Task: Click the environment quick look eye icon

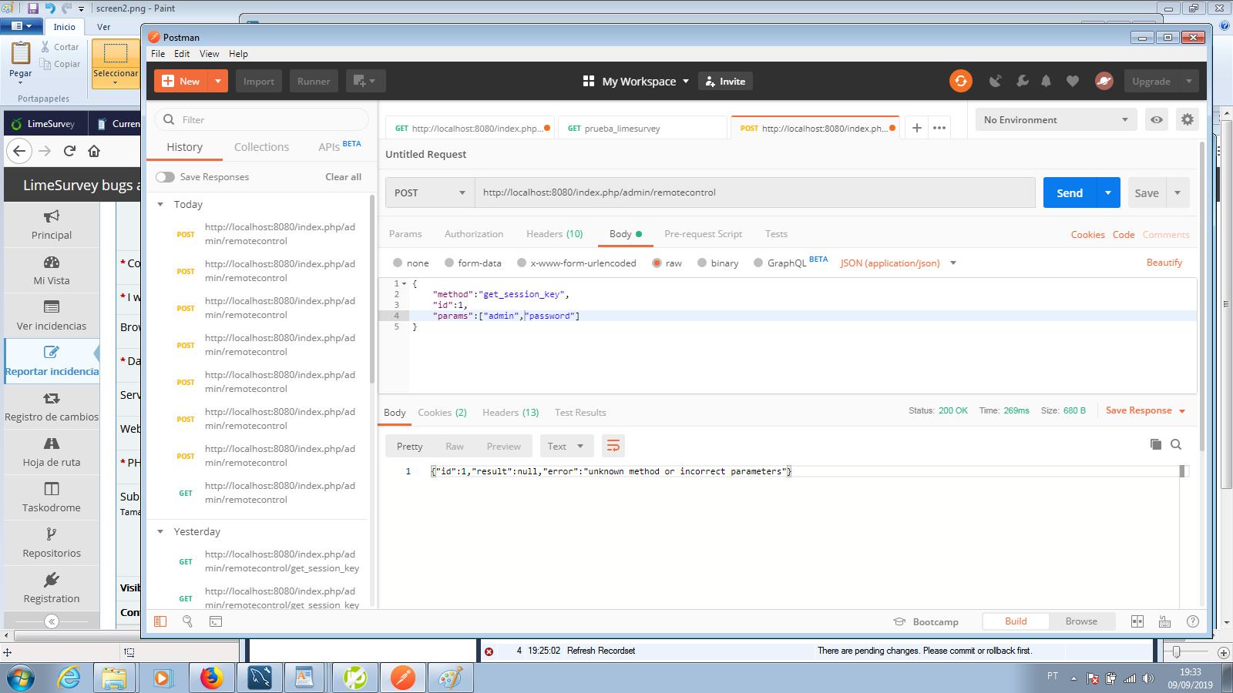Action: tap(1157, 119)
